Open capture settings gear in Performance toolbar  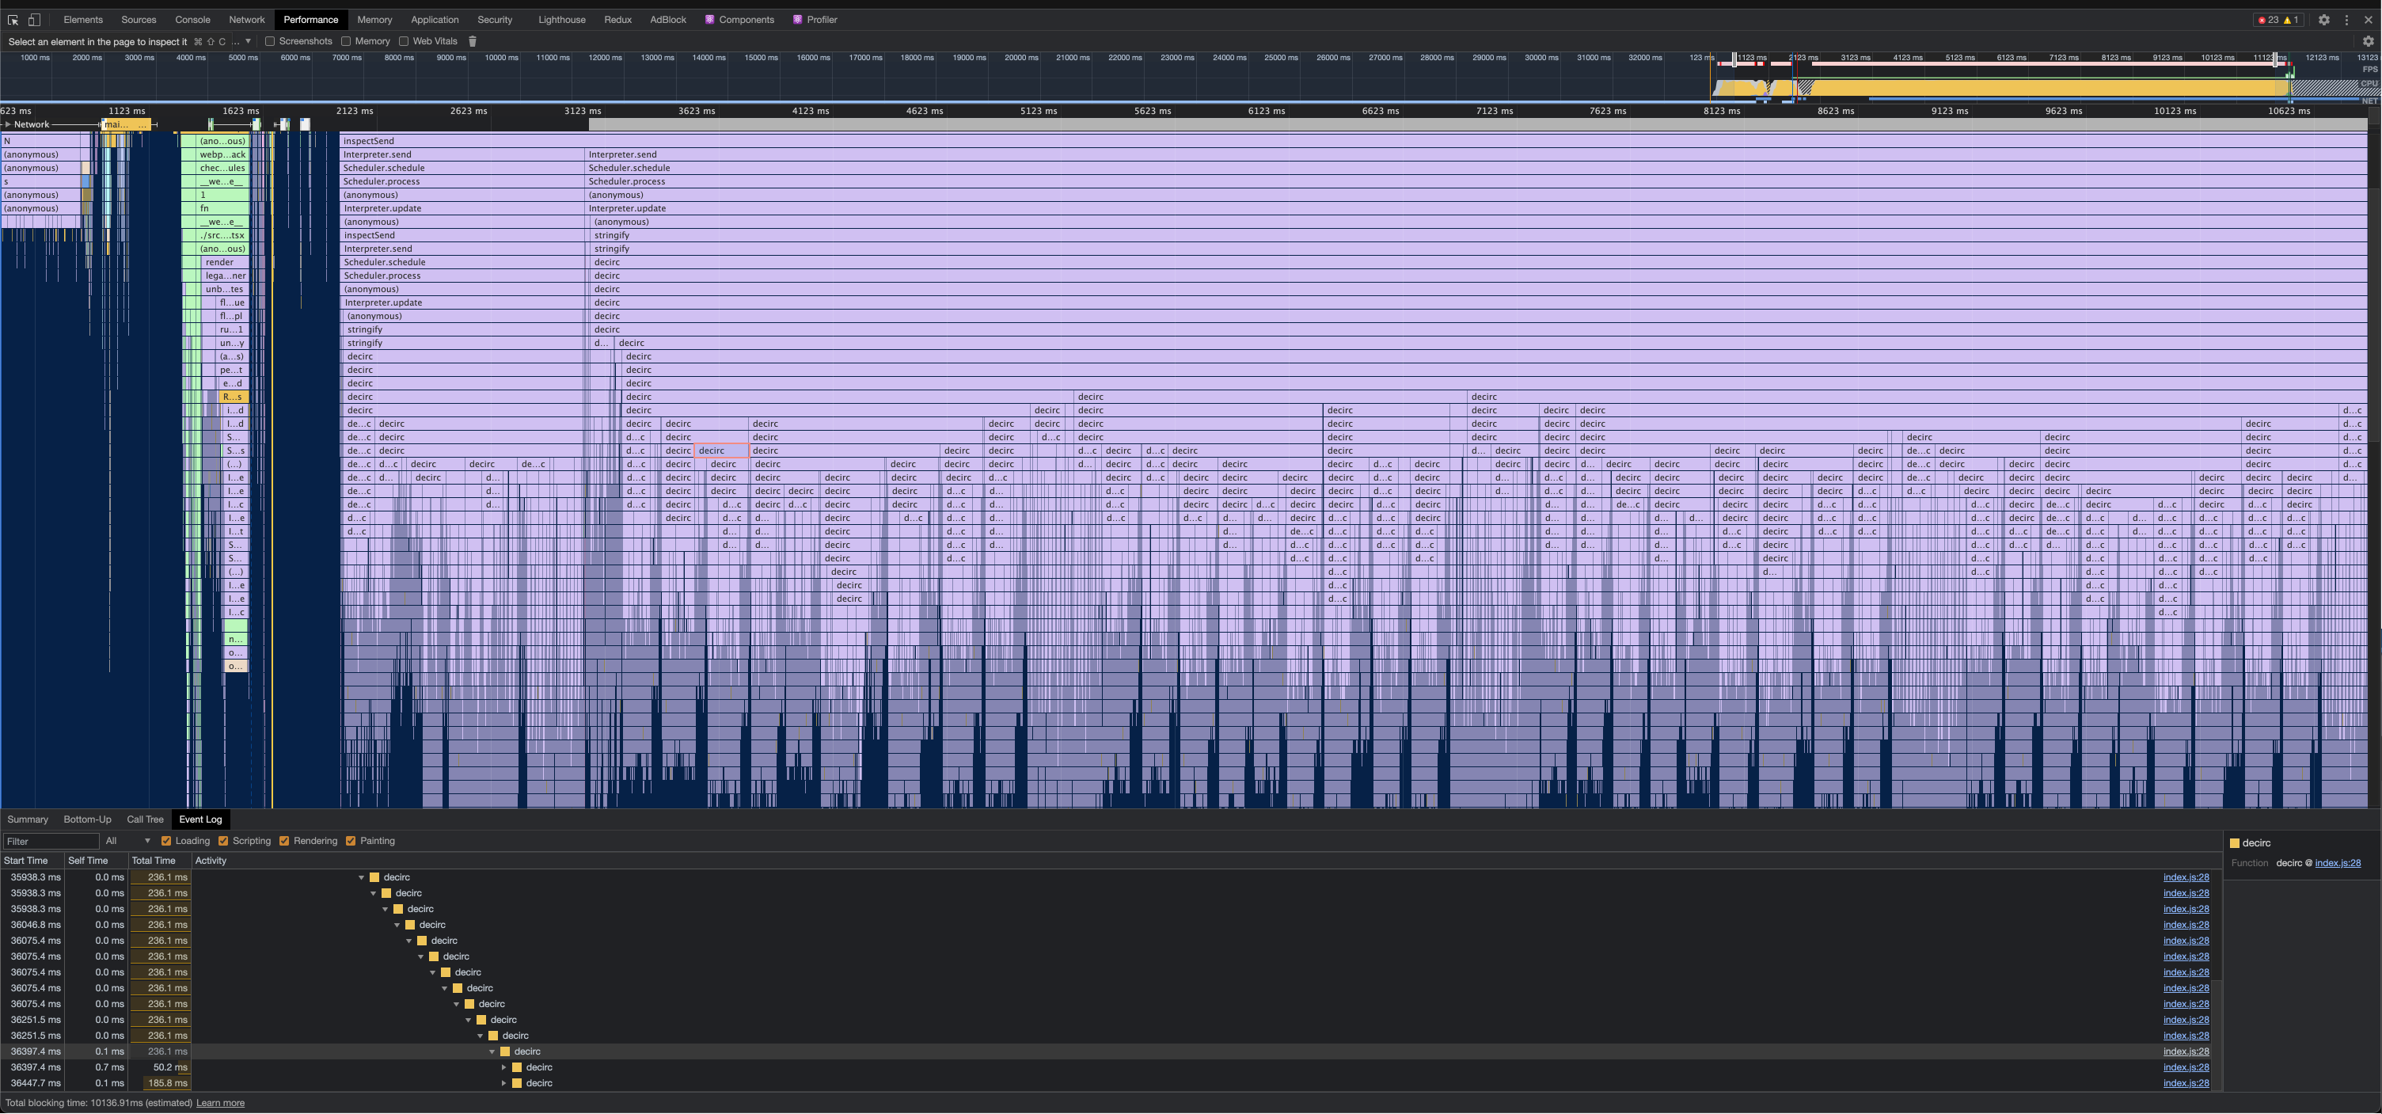(2367, 42)
